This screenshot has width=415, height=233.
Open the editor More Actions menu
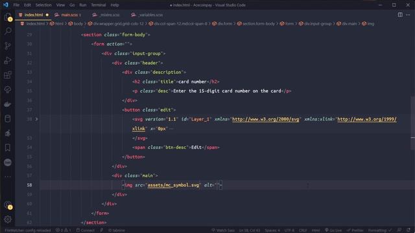(408, 15)
